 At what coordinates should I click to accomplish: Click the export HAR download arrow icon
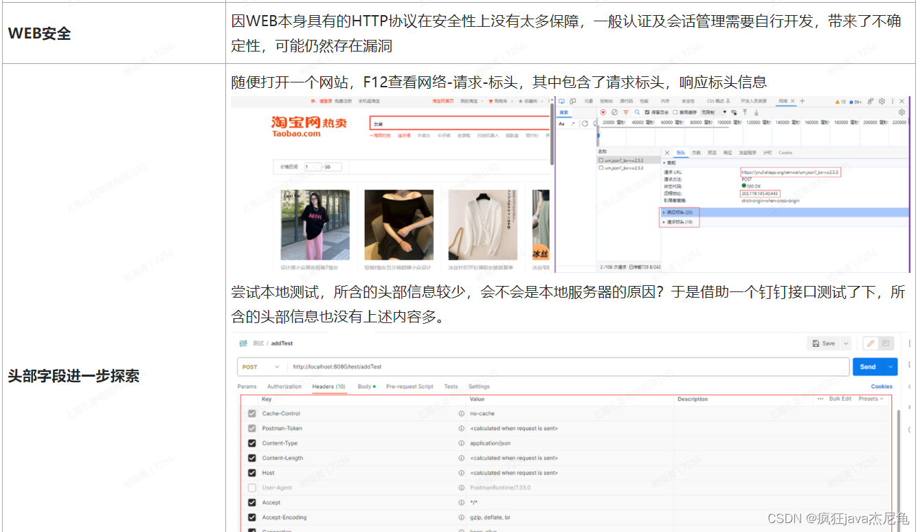[x=756, y=112]
